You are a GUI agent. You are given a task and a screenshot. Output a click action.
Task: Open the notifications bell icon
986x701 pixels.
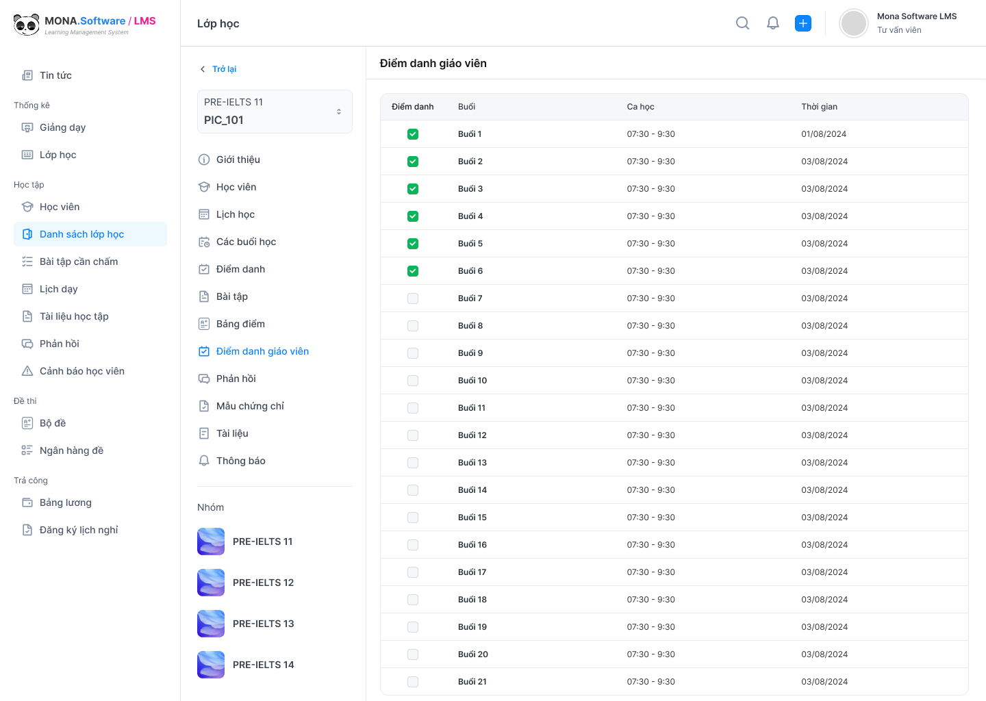[773, 23]
